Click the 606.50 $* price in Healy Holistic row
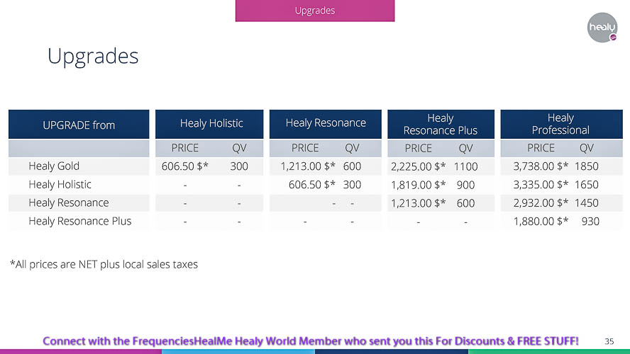 [x=311, y=184]
